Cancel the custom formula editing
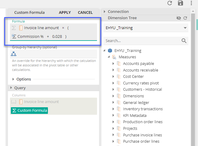This screenshot has height=146, width=198. pyautogui.click(x=85, y=12)
